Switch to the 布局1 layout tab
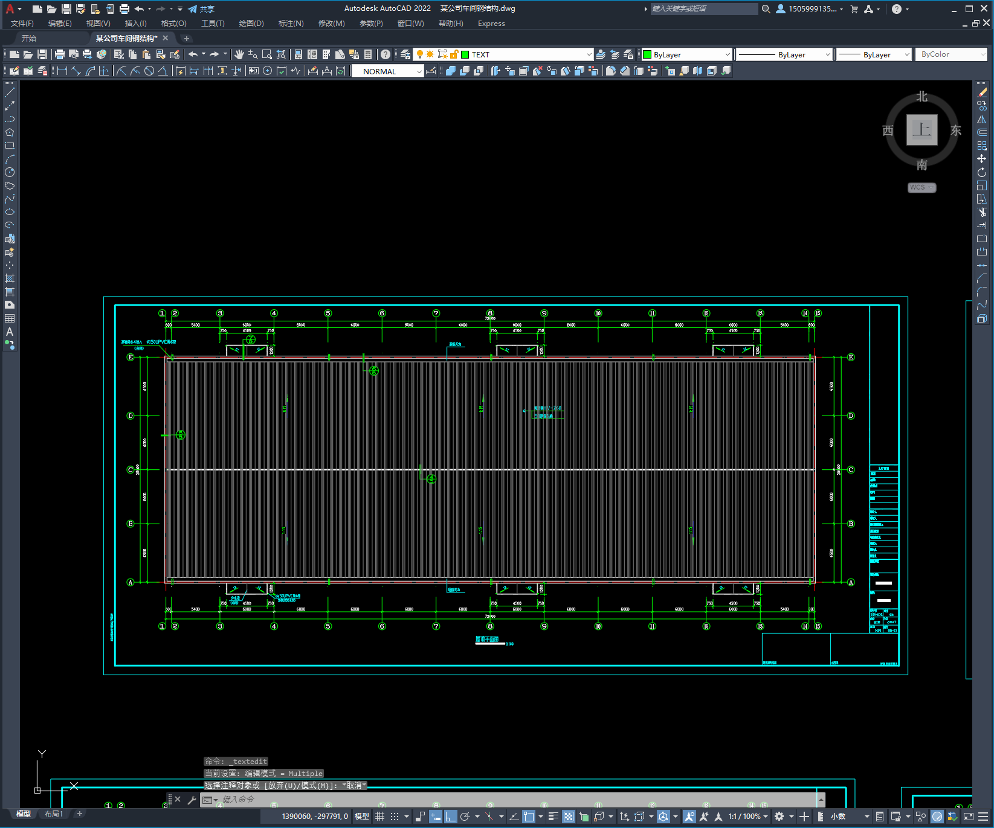The width and height of the screenshot is (994, 828). pos(54,814)
